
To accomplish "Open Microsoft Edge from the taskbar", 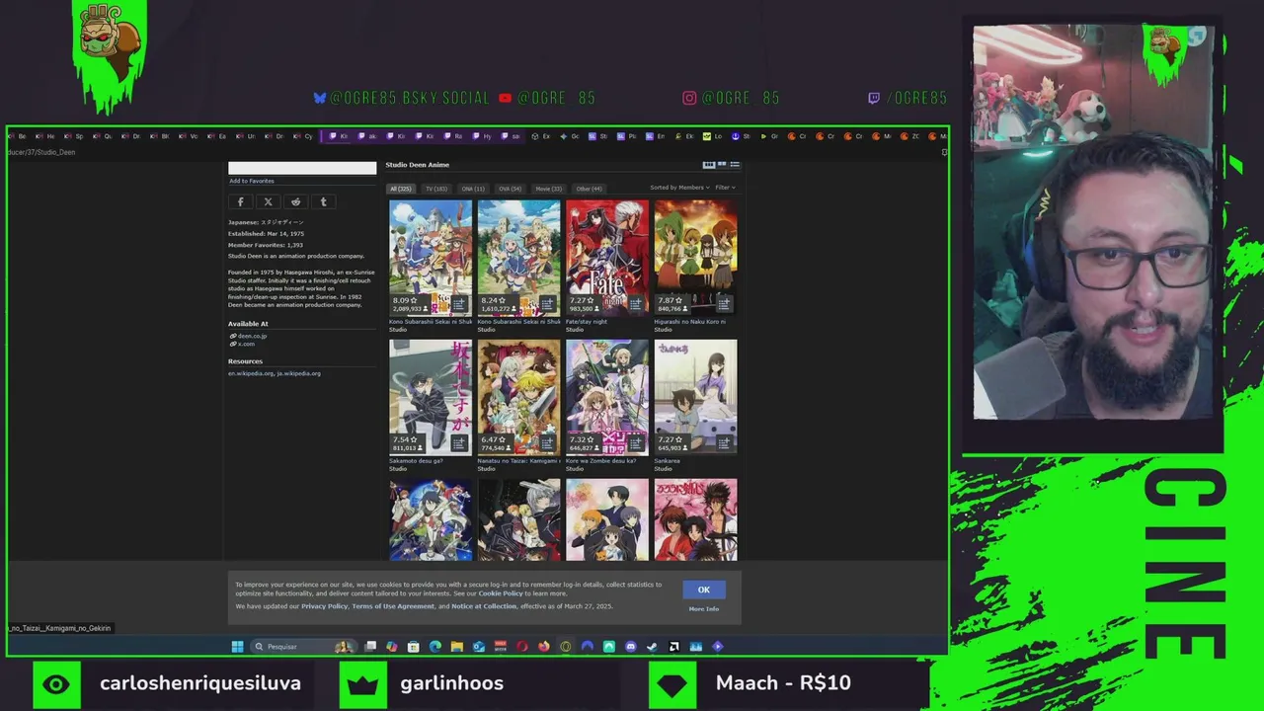I will (x=434, y=647).
